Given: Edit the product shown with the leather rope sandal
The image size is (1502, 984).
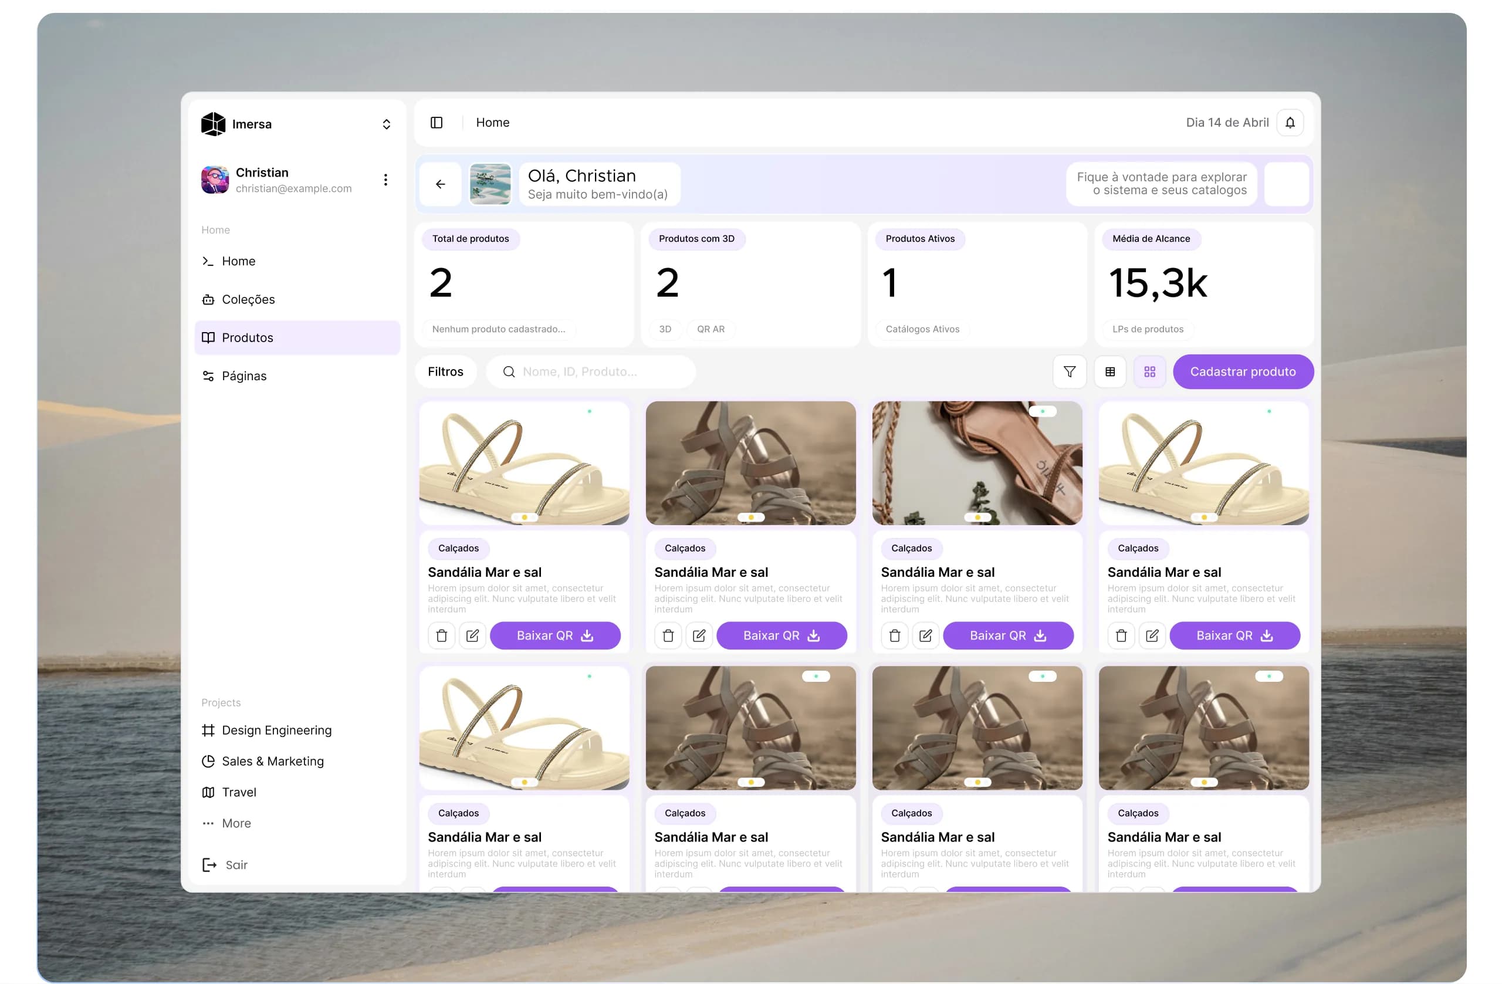Looking at the screenshot, I should (x=925, y=635).
